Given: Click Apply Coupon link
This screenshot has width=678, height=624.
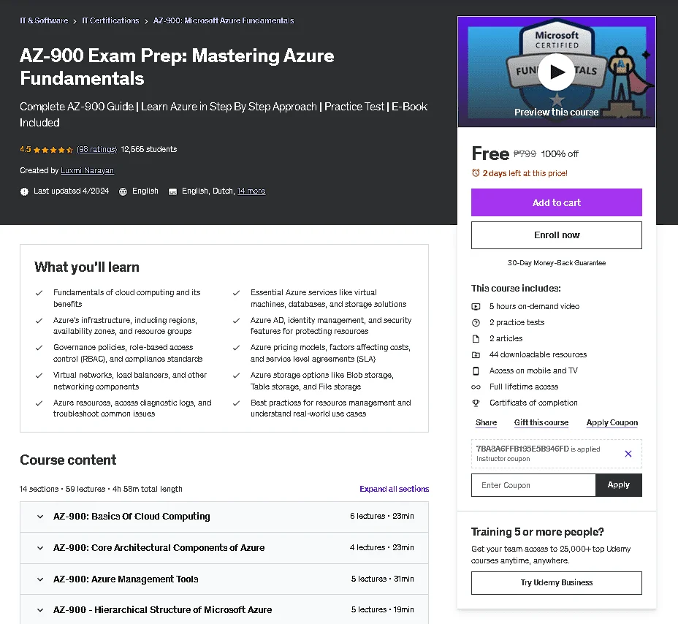Looking at the screenshot, I should click(612, 422).
